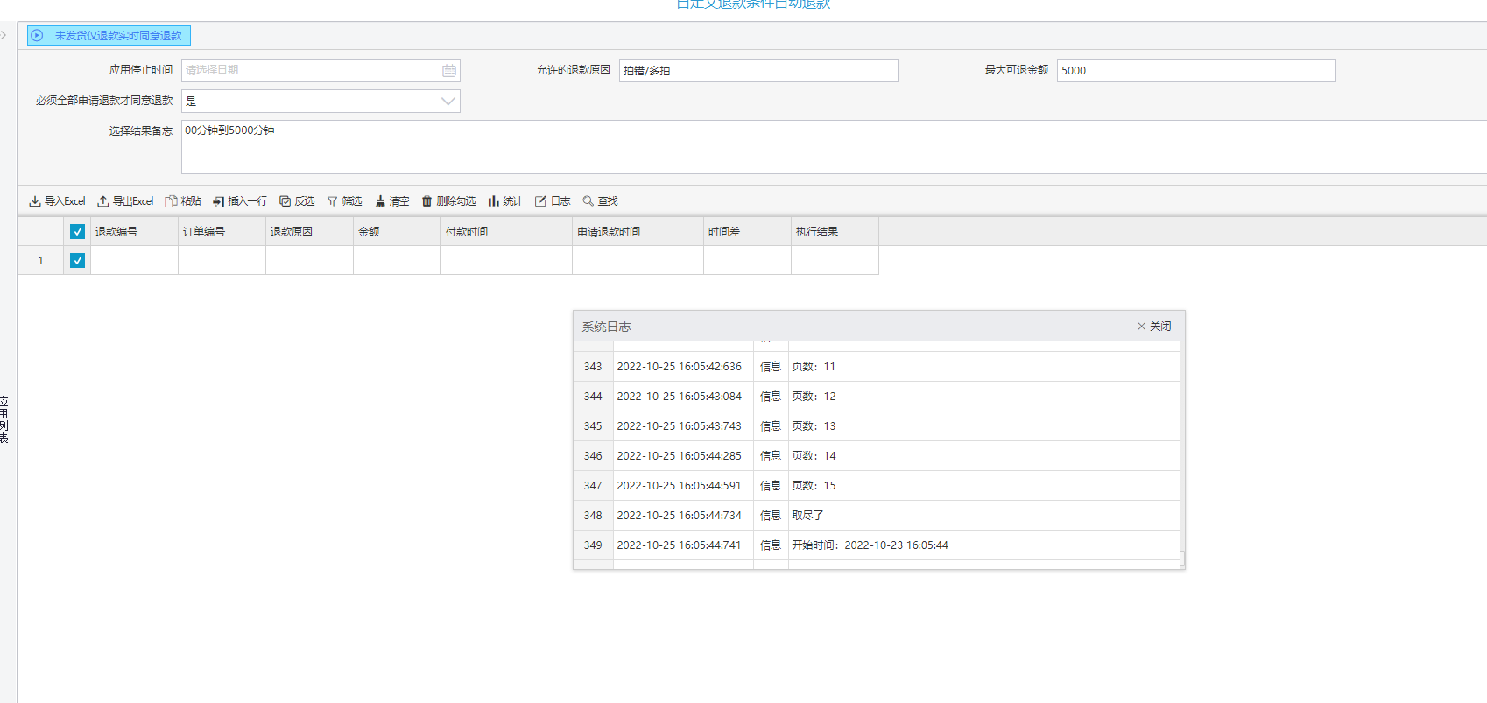Image resolution: width=1487 pixels, height=703 pixels.
Task: Click 导入Excel in the toolbar
Action: click(x=57, y=201)
